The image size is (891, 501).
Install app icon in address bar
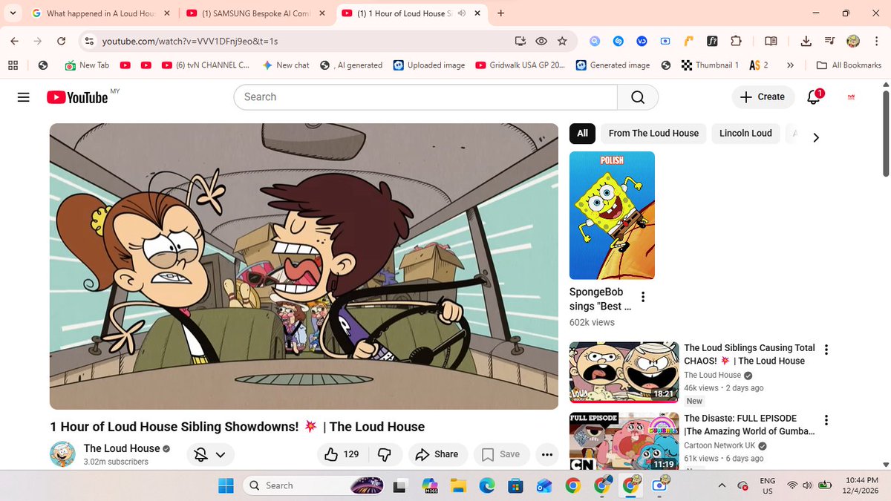[x=520, y=42]
